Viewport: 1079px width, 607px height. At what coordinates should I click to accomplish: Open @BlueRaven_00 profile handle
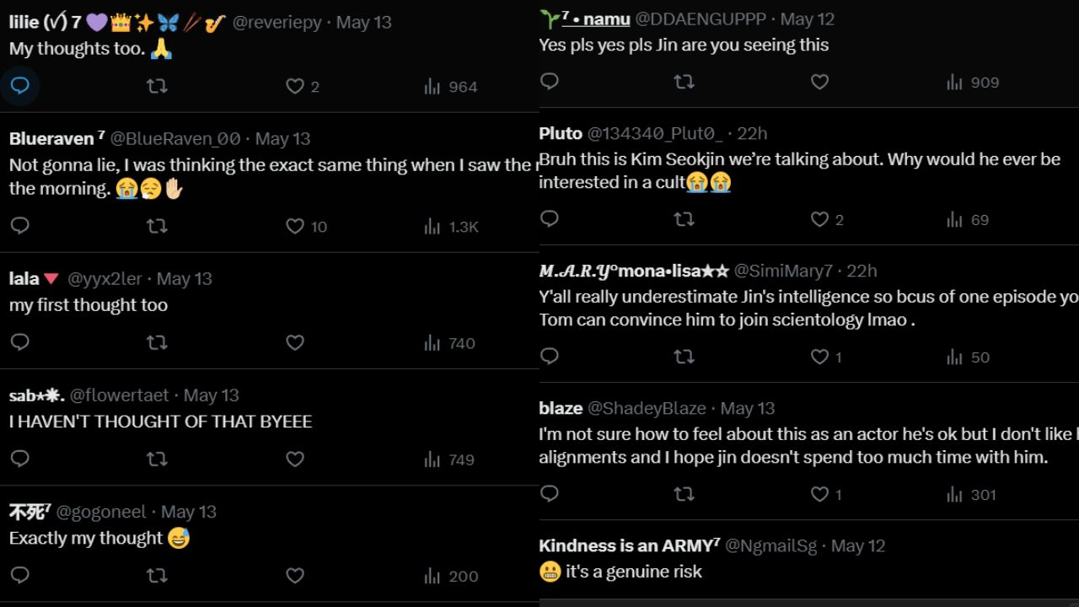point(175,138)
